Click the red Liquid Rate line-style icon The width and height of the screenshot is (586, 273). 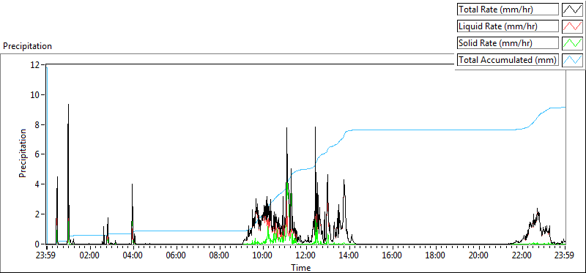coord(573,26)
